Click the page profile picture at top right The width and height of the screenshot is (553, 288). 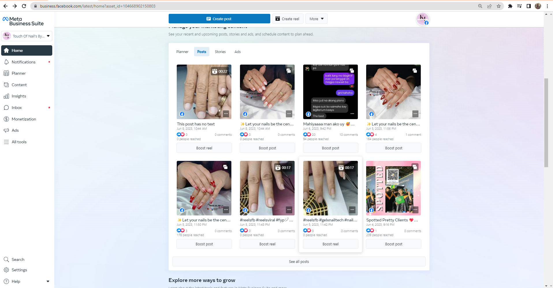pyautogui.click(x=422, y=19)
